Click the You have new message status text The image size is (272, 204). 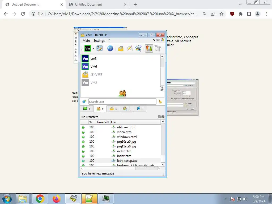(x=98, y=173)
